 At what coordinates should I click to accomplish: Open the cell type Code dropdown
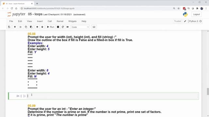(x=80, y=27)
